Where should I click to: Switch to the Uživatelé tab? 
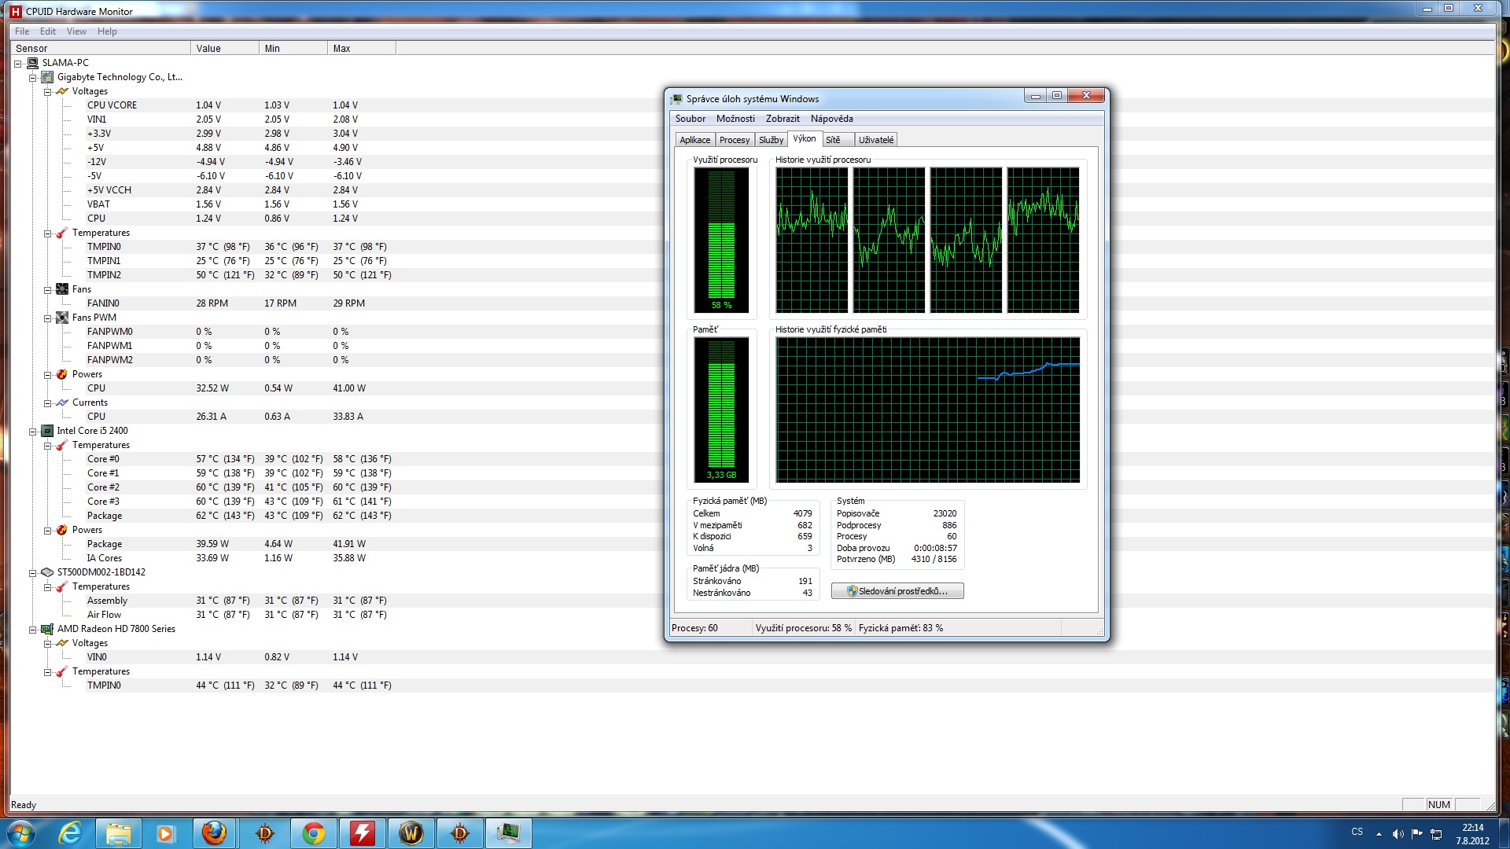[875, 140]
